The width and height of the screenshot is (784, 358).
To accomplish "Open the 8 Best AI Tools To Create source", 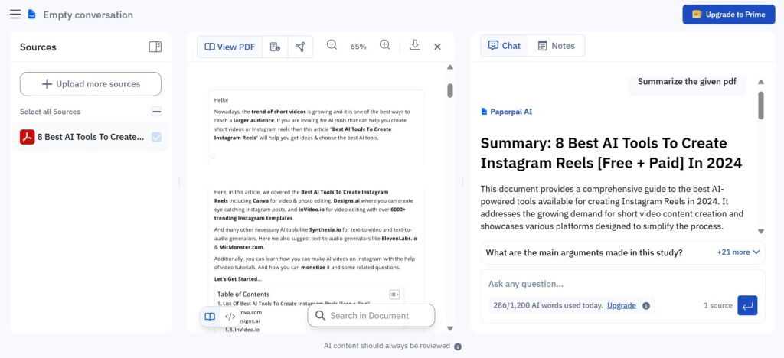I will point(90,137).
